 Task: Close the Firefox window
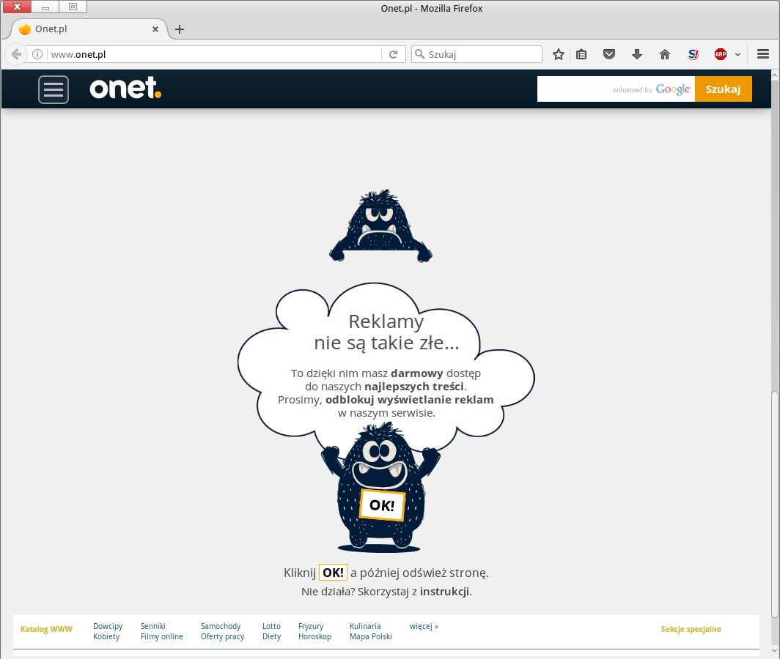[16, 7]
